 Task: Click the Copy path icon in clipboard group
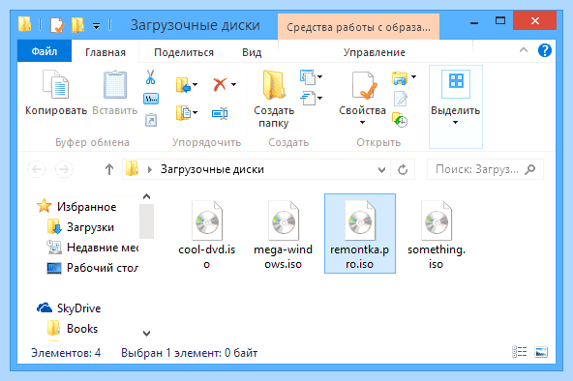pyautogui.click(x=151, y=99)
